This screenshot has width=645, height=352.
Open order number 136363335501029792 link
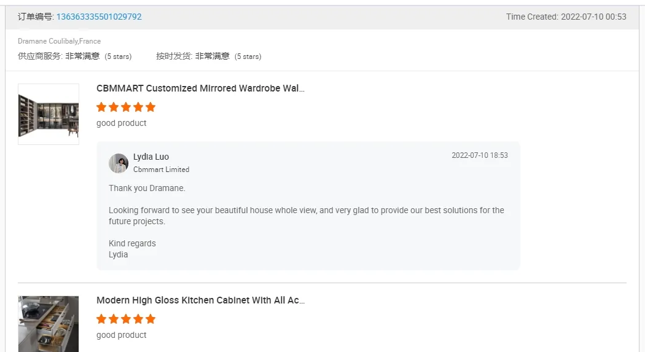99,17
